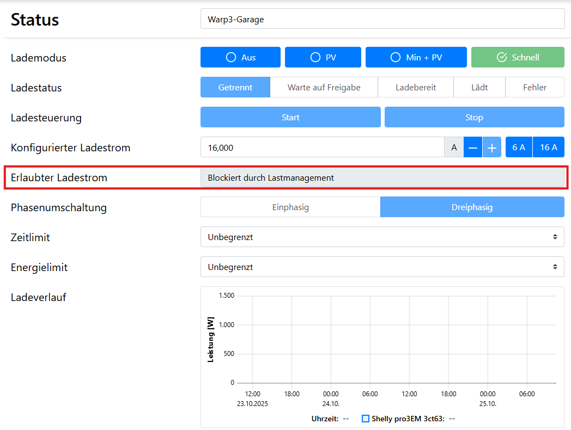
Task: Set charging current to 6 A
Action: [x=519, y=148]
